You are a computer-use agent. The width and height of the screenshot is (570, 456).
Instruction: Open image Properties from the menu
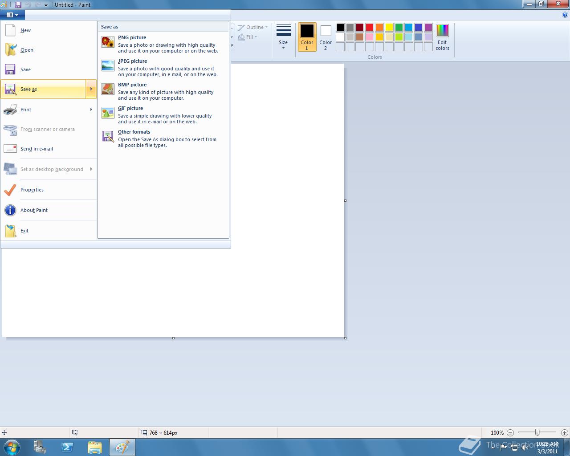tap(49, 190)
